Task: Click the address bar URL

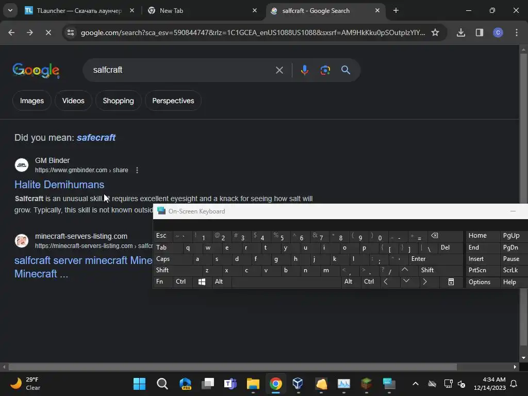Action: point(253,32)
